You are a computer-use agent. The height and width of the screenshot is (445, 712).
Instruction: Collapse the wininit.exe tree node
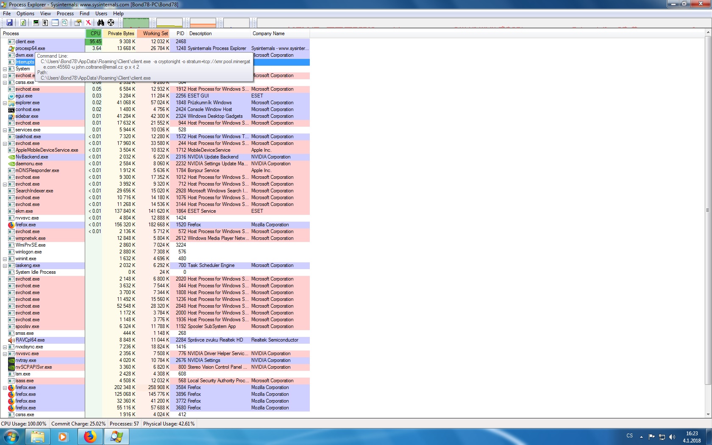pyautogui.click(x=5, y=259)
